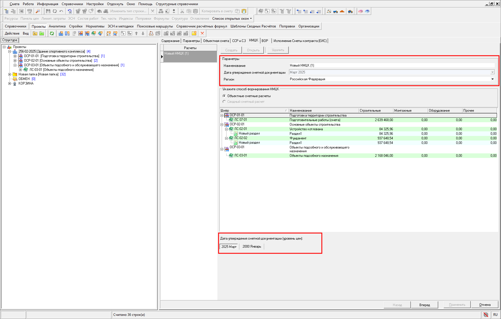Expand the 'Новая папка' tree node
501x319 pixels.
10,74
